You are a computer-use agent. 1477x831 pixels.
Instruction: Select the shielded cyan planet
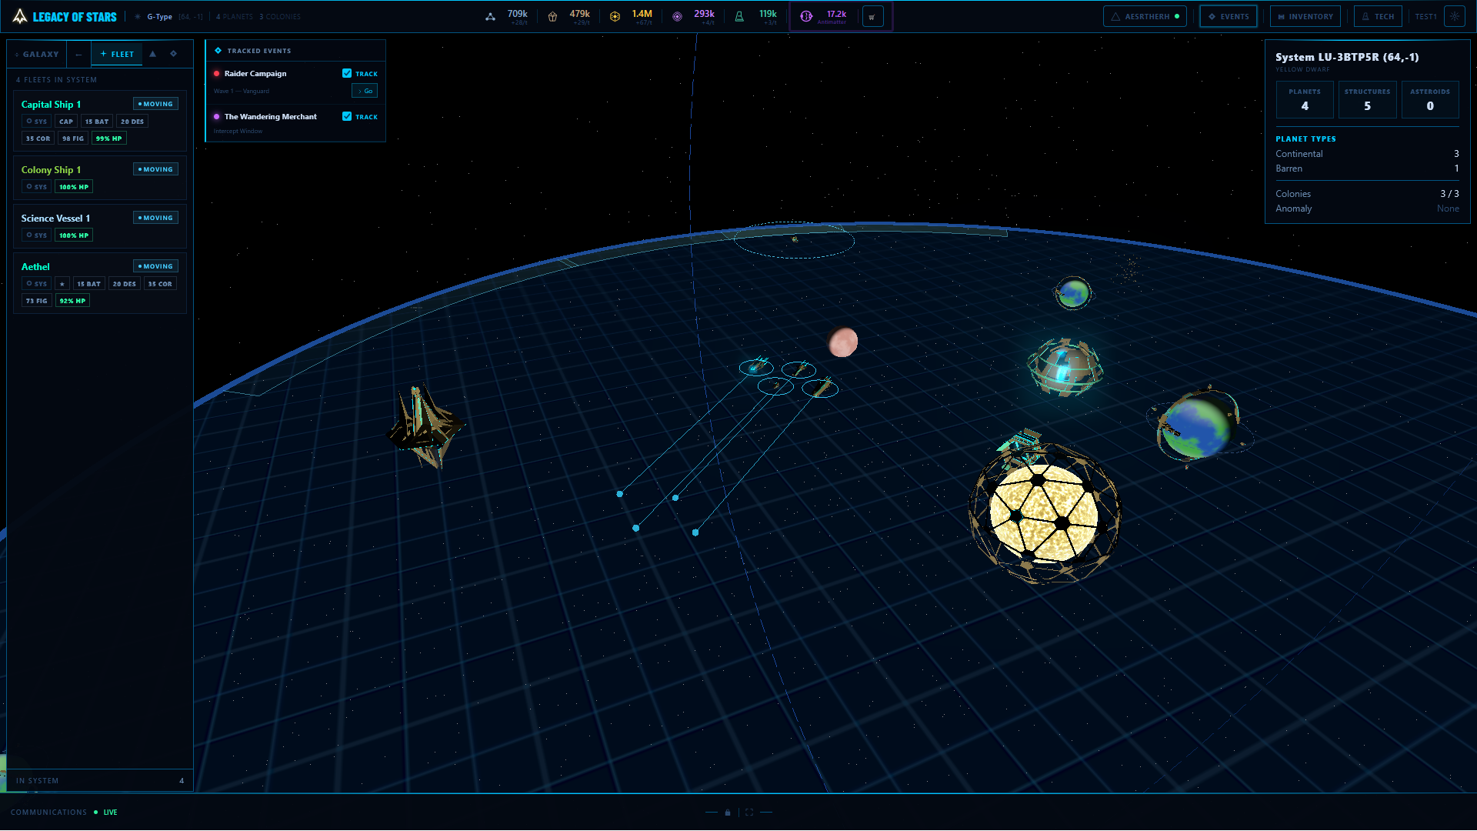click(x=1065, y=368)
